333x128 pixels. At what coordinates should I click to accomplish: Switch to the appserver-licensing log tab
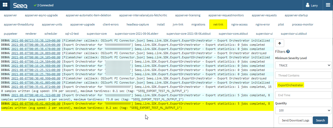188,15
